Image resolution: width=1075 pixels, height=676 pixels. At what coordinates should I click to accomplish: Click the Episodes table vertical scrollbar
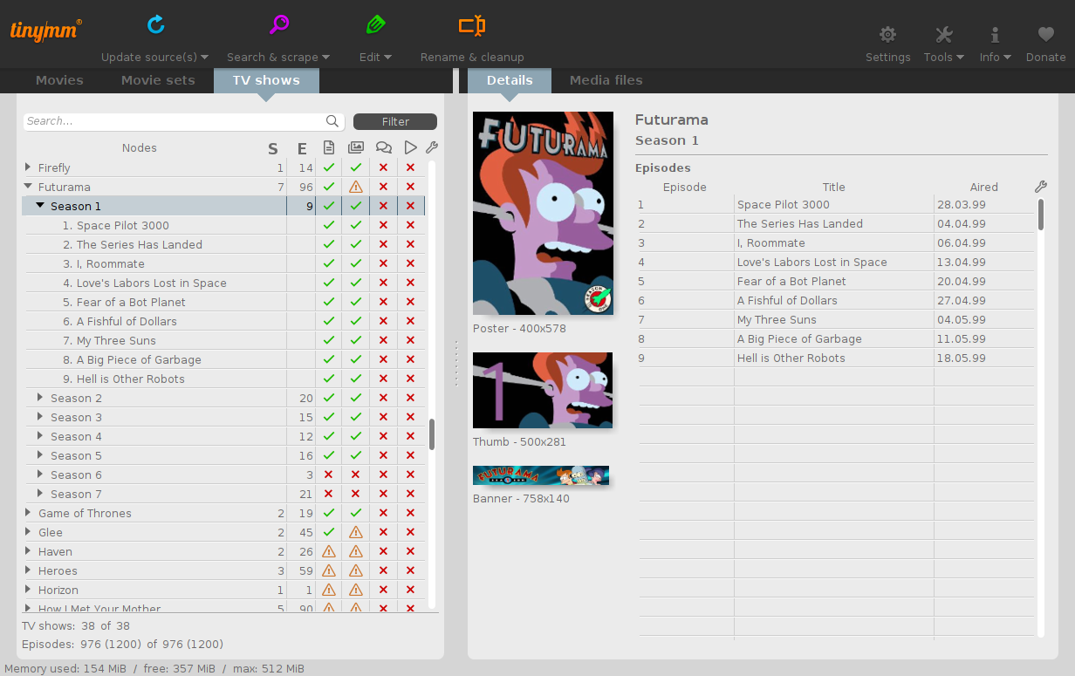click(x=1040, y=215)
